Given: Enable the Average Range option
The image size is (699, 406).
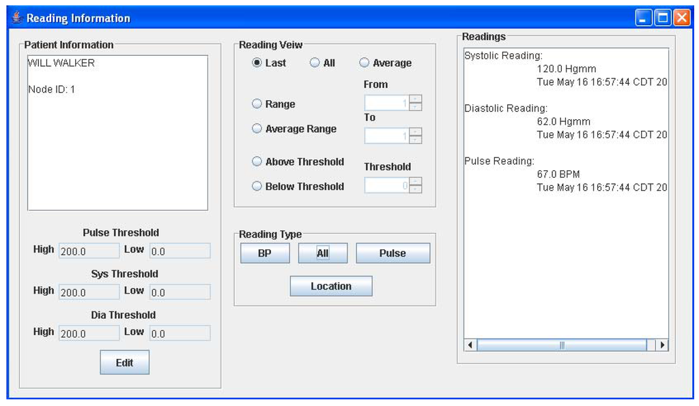Looking at the screenshot, I should 257,129.
